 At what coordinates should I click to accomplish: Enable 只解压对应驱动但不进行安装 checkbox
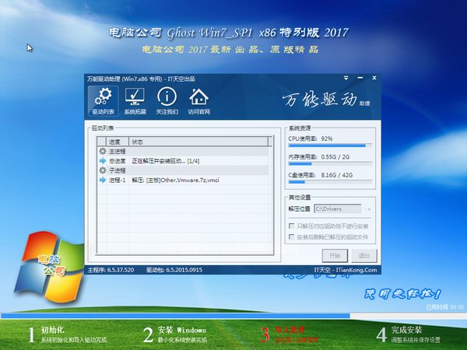[292, 226]
